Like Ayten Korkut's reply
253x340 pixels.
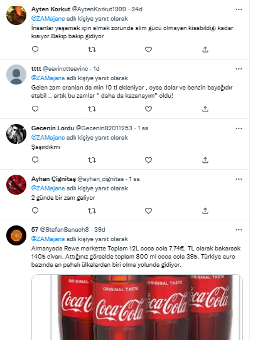148,49
